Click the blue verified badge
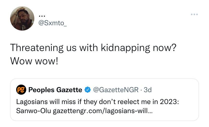Viewport: 209px width, 127px height. pos(87,90)
